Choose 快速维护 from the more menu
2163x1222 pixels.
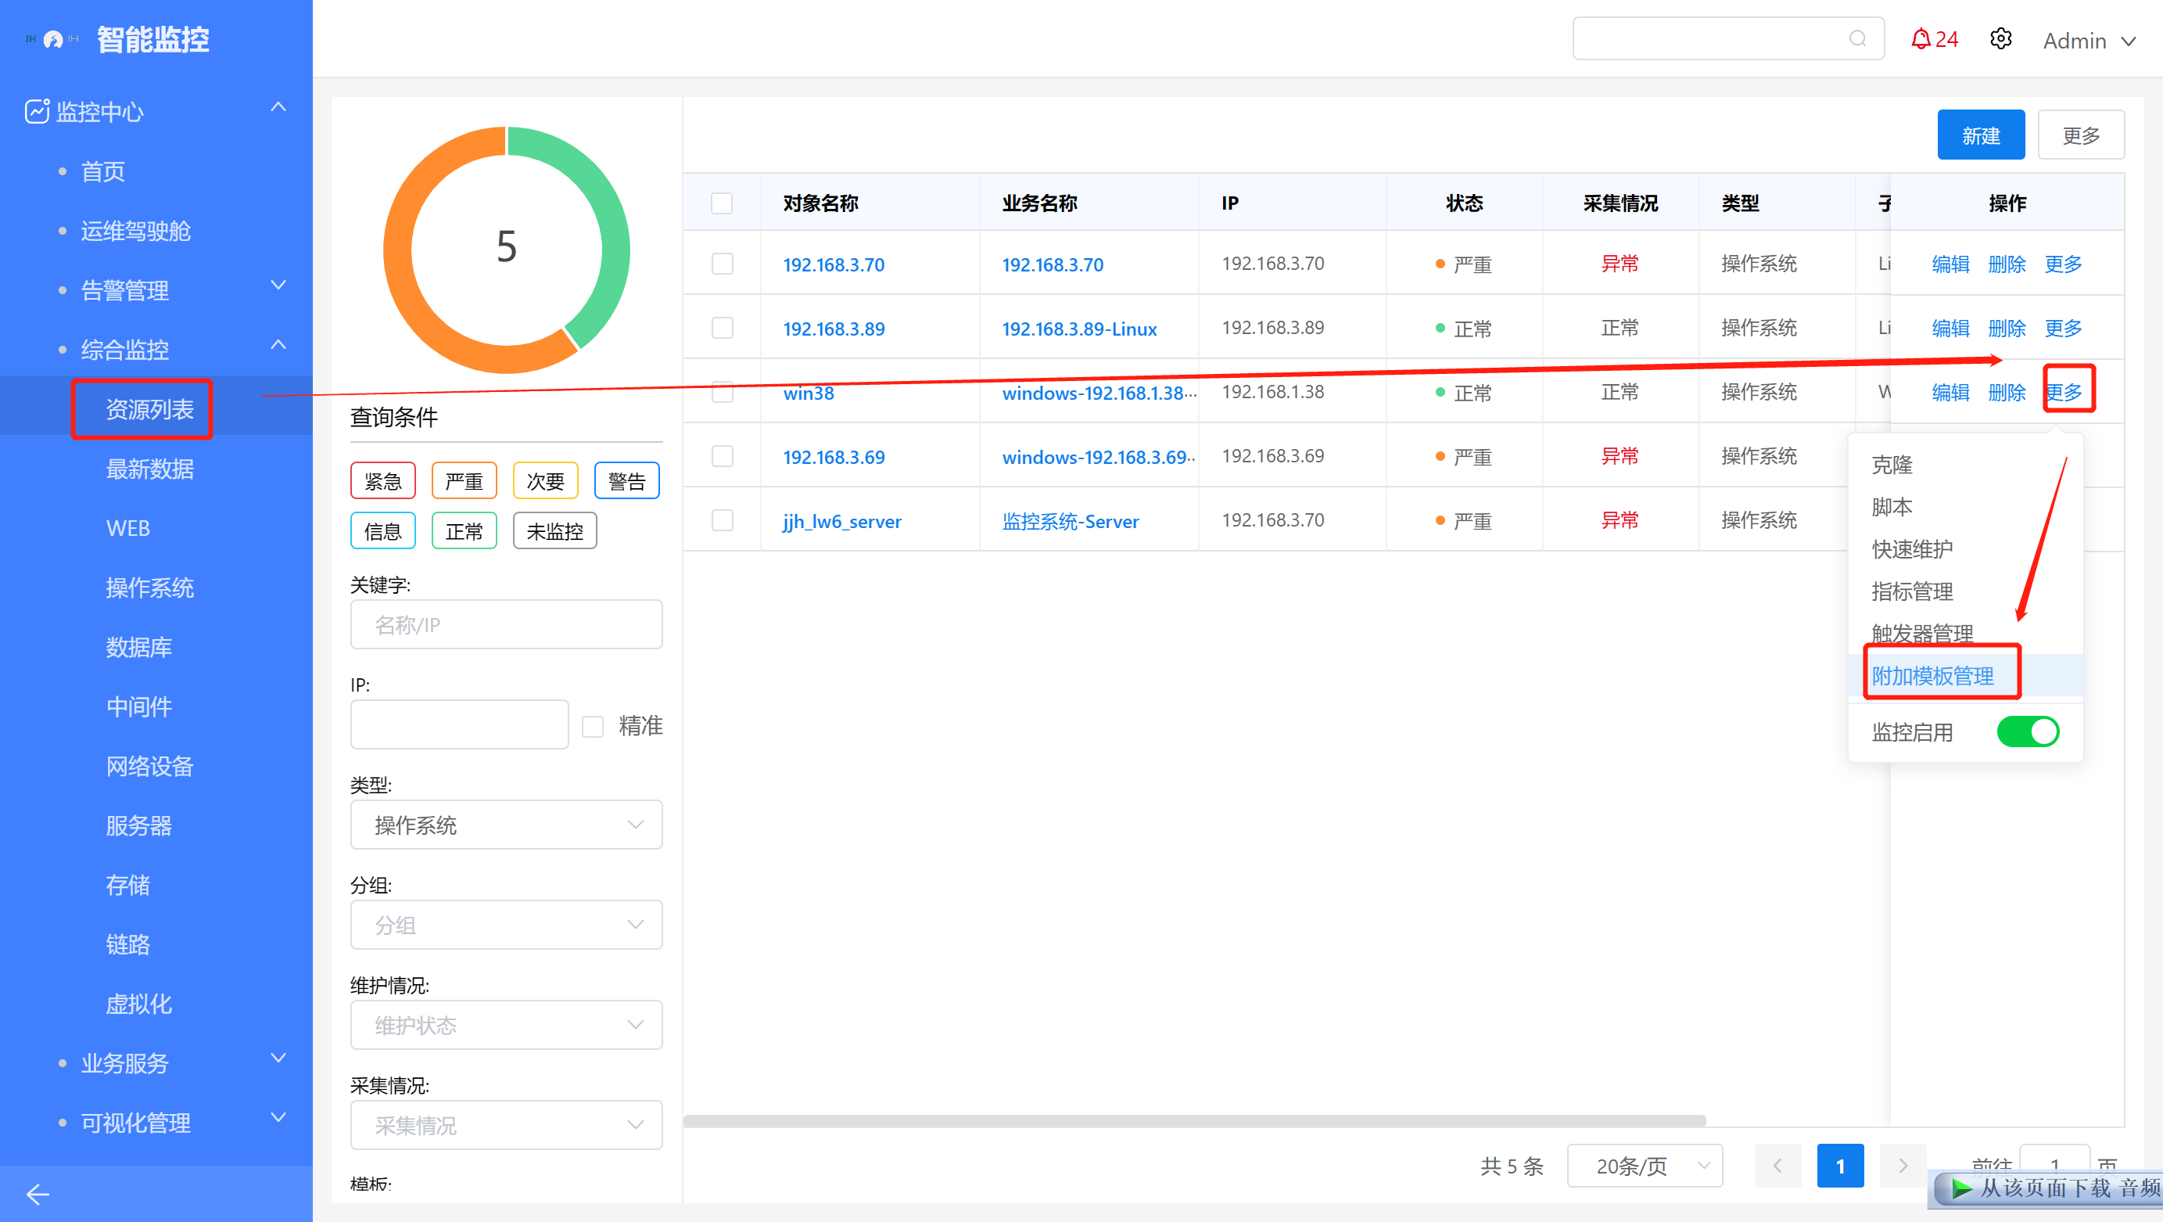click(1912, 548)
